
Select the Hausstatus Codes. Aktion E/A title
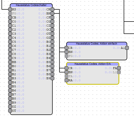(x=93, y=64)
